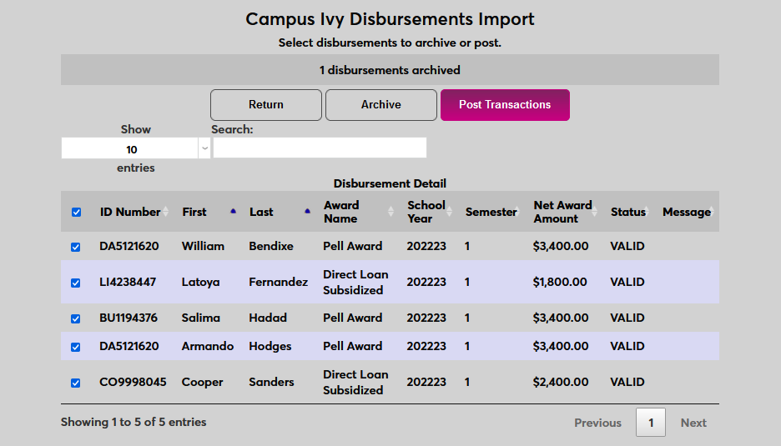Sort table by ID Number column arrows

165,212
